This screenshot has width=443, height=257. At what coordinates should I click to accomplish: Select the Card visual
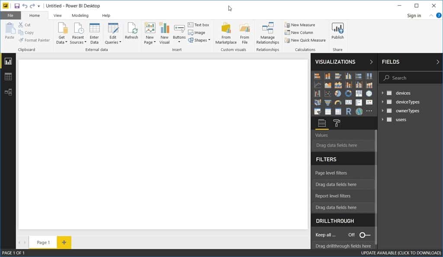(x=348, y=102)
